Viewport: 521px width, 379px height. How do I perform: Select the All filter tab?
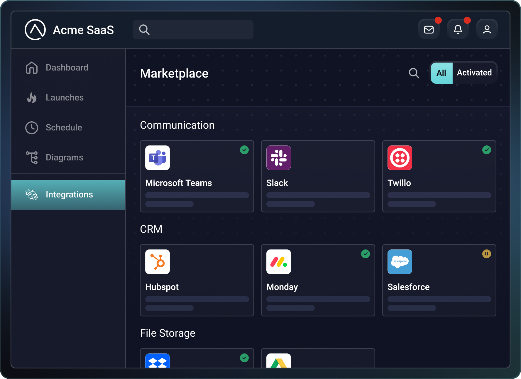click(x=442, y=73)
